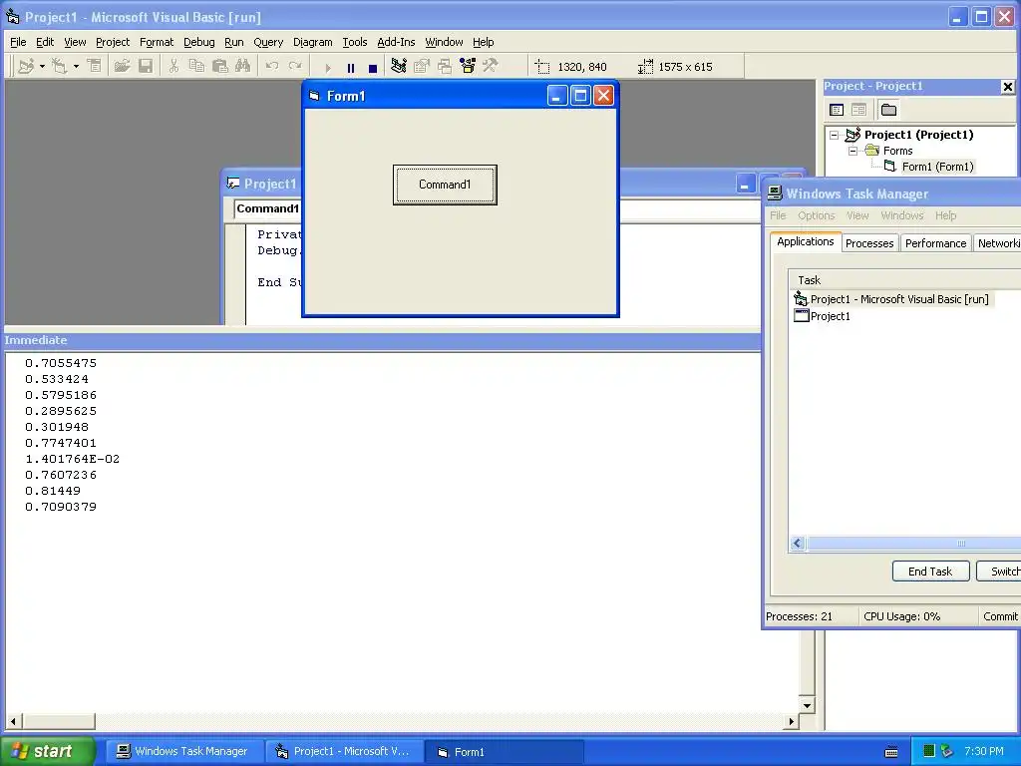The width and height of the screenshot is (1021, 766).
Task: Click the Start (run) play button
Action: coord(327,67)
